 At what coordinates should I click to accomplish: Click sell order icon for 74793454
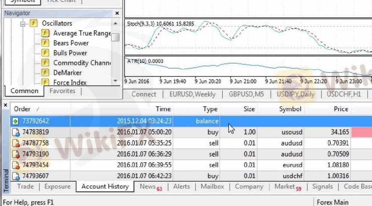tap(16, 165)
